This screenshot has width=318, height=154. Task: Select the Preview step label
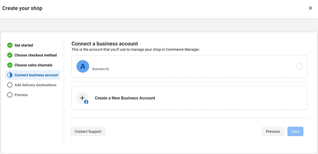[21, 95]
